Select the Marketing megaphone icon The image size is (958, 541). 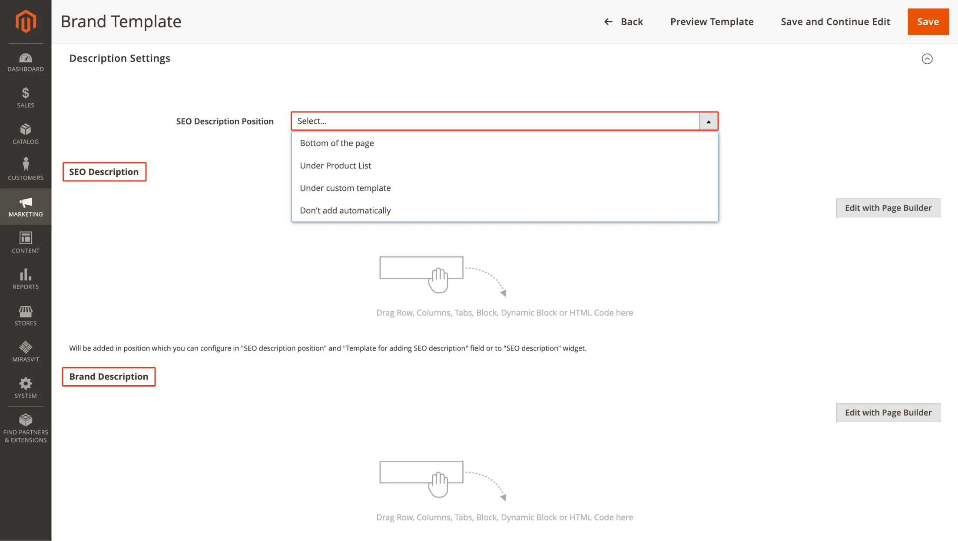tap(25, 206)
